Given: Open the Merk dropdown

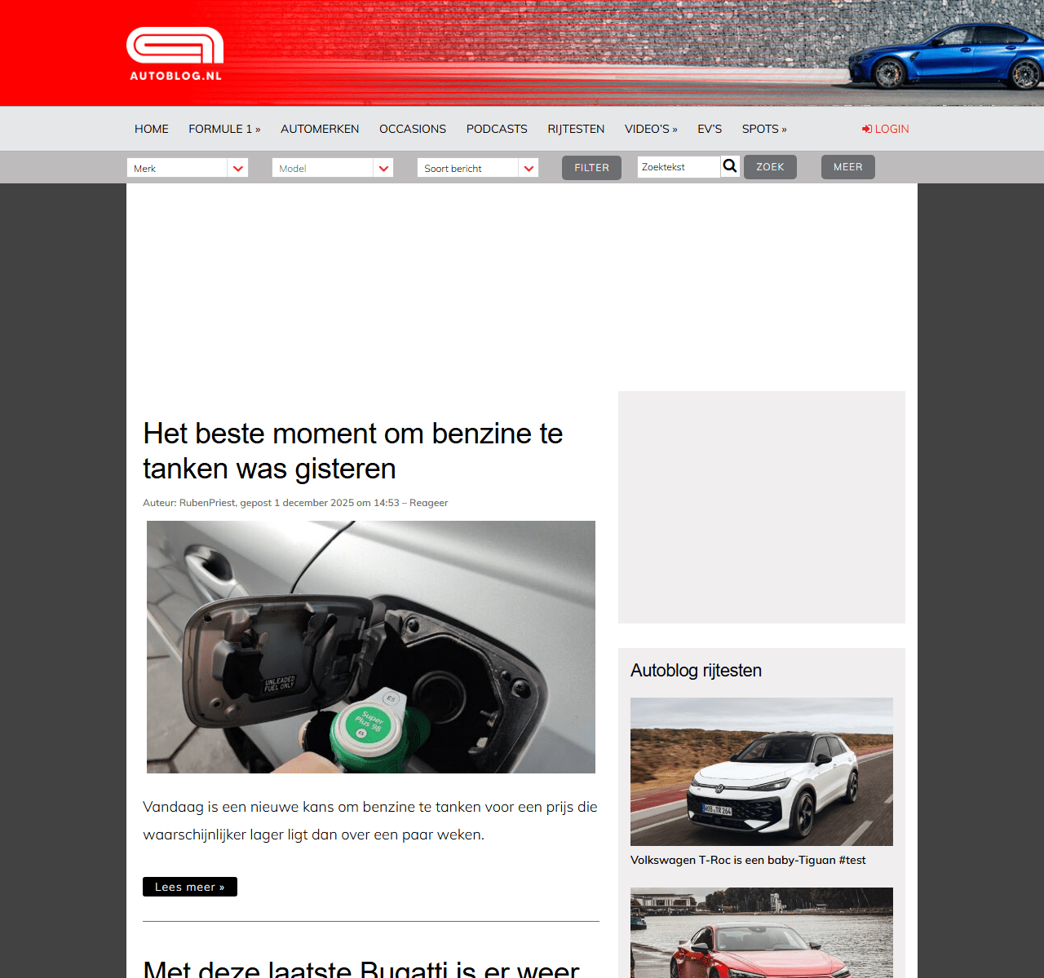Looking at the screenshot, I should point(188,168).
